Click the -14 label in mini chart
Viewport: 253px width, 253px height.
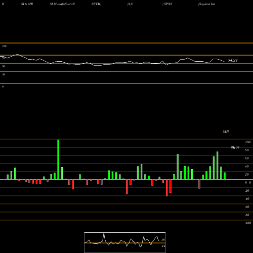[x=163, y=246]
